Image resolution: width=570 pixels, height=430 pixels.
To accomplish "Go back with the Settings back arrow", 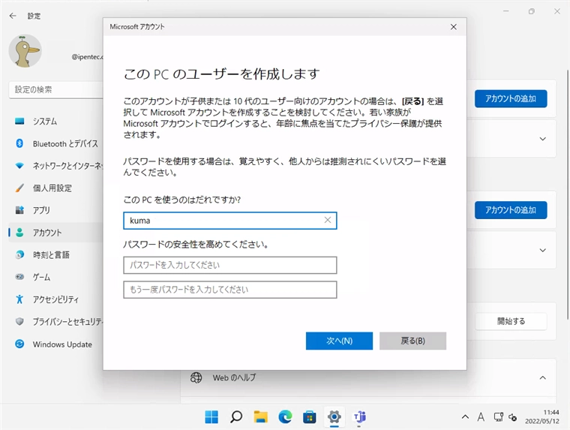I will 13,16.
